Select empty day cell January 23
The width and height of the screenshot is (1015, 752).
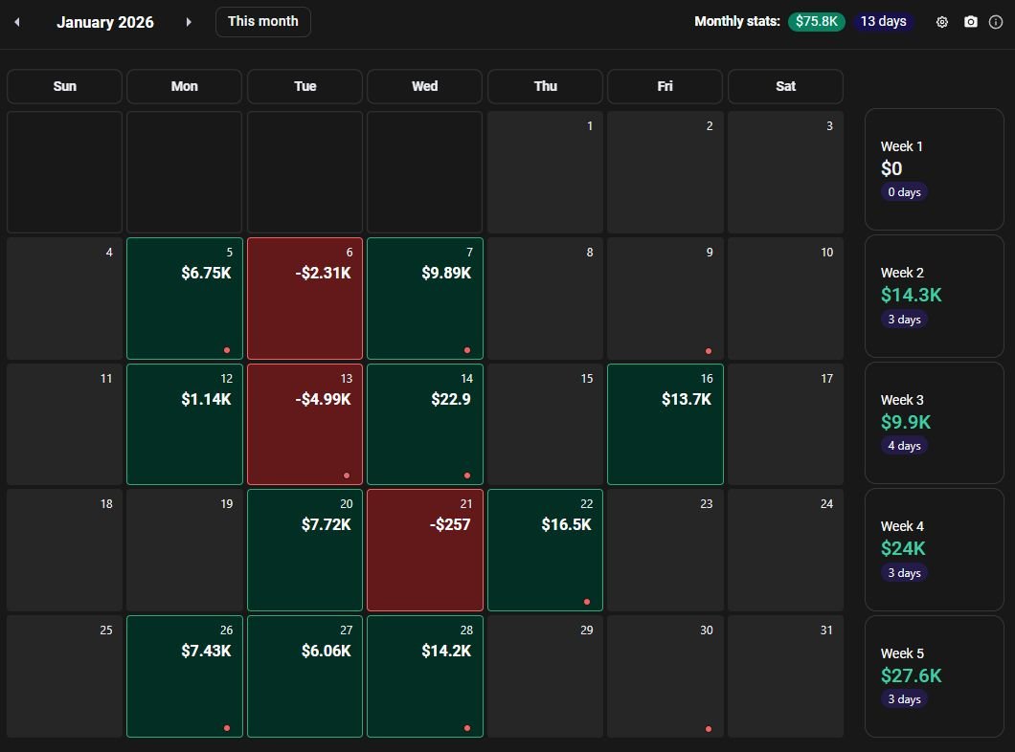pyautogui.click(x=665, y=549)
